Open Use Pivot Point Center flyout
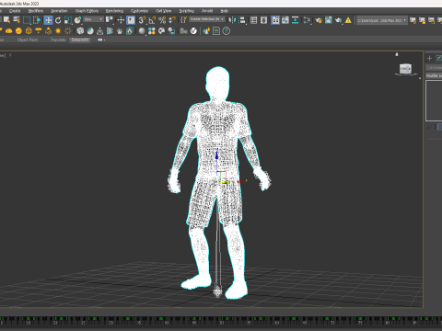This screenshot has width=442, height=331. 110,20
